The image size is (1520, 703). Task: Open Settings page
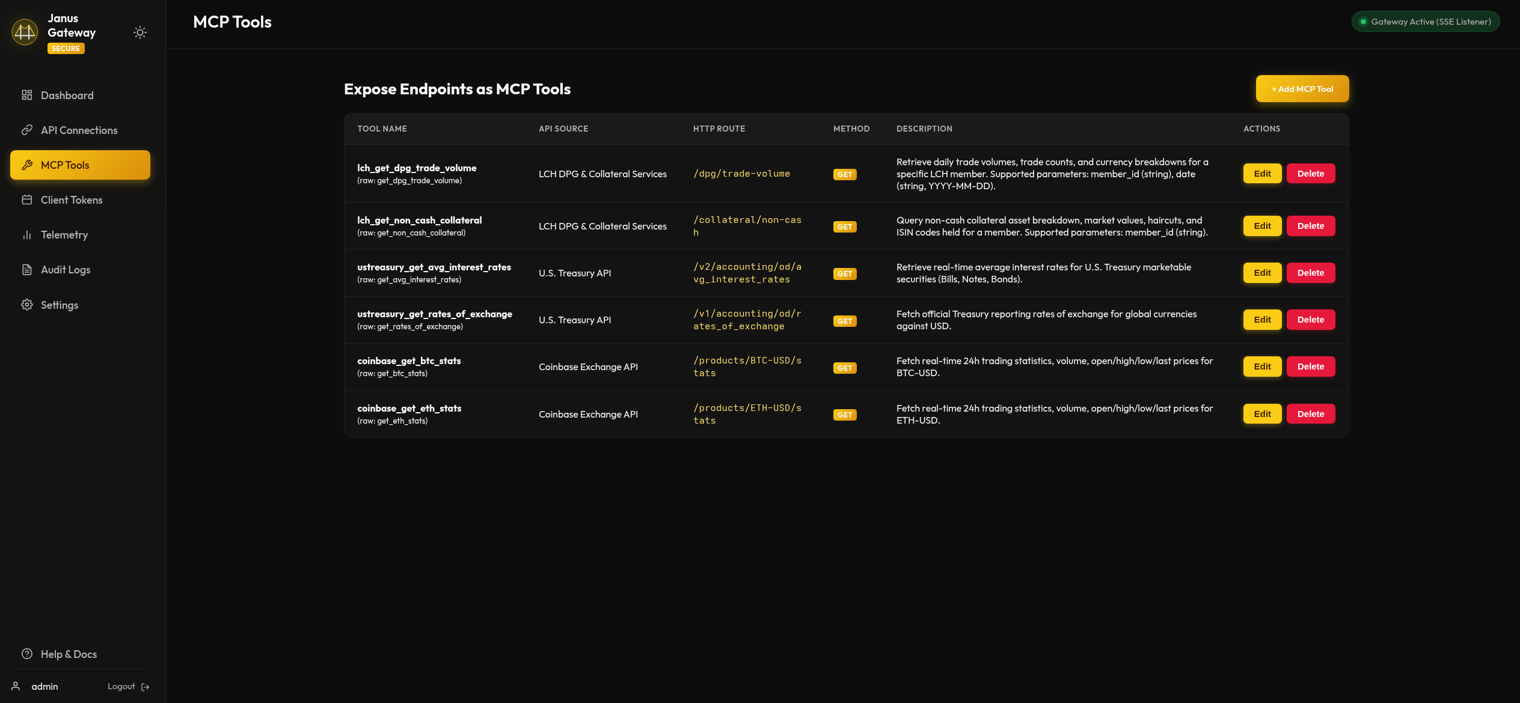80,305
